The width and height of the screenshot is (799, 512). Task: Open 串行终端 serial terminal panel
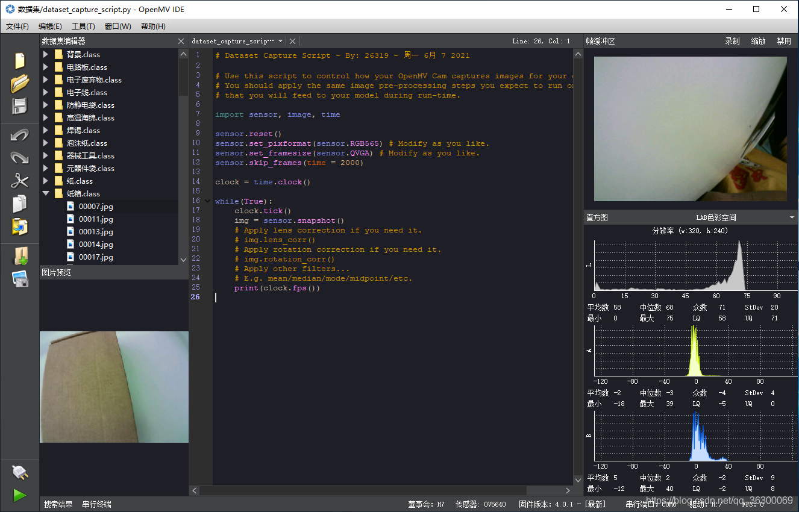[96, 504]
